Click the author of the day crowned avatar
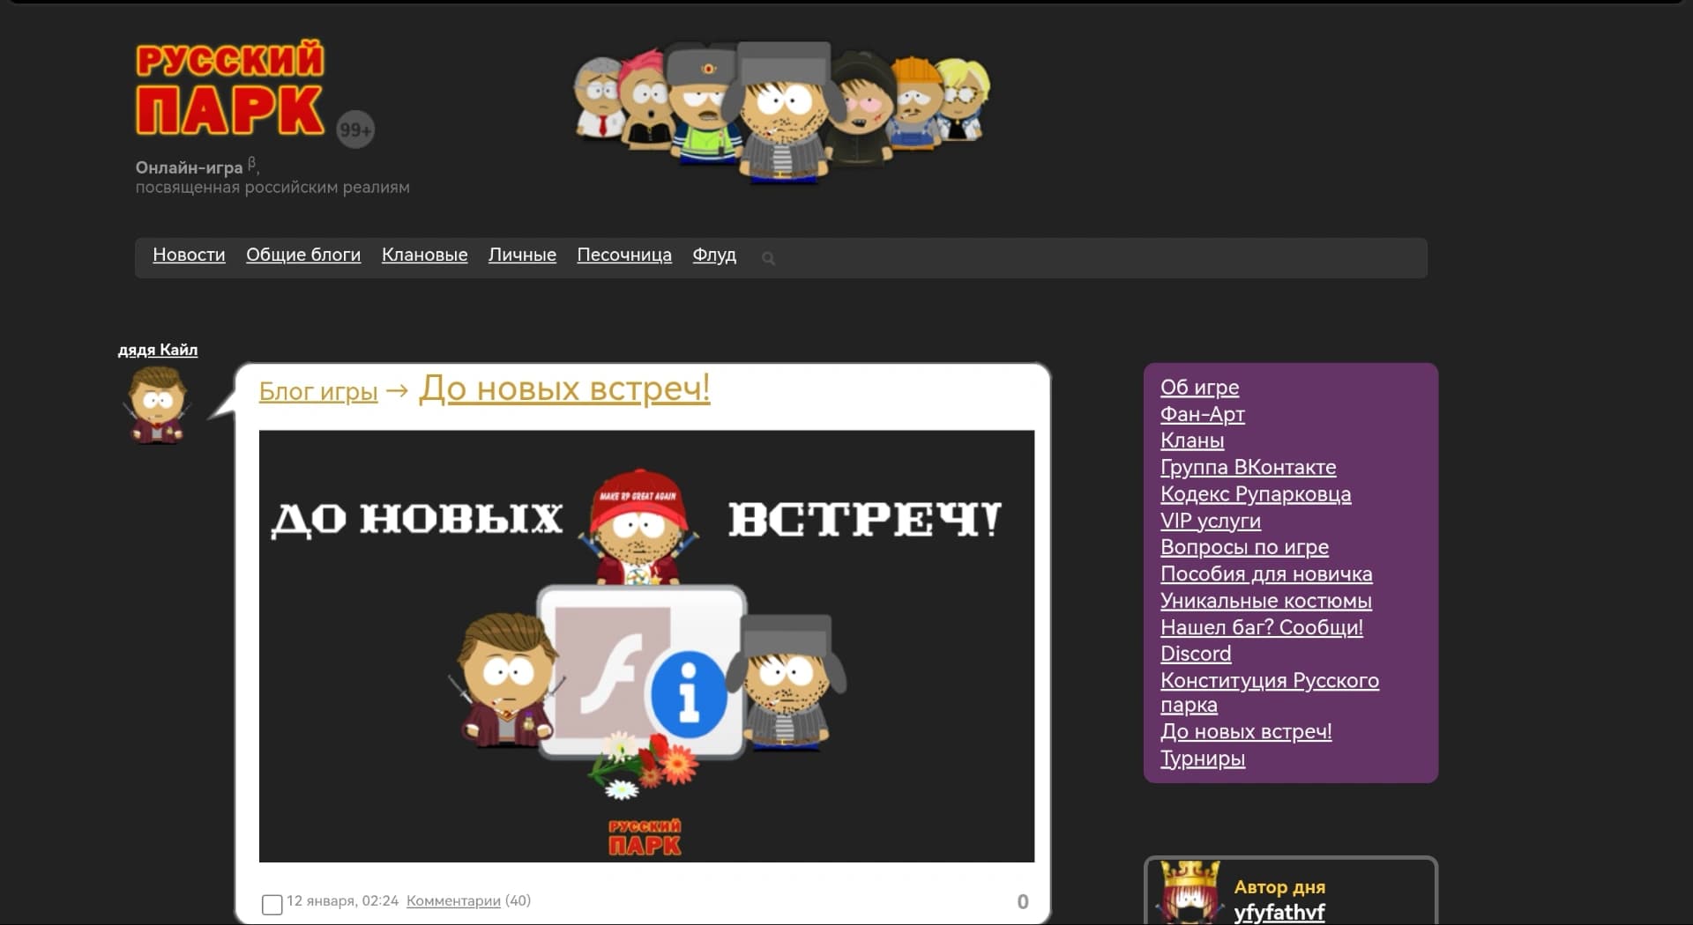The image size is (1693, 925). tap(1190, 892)
